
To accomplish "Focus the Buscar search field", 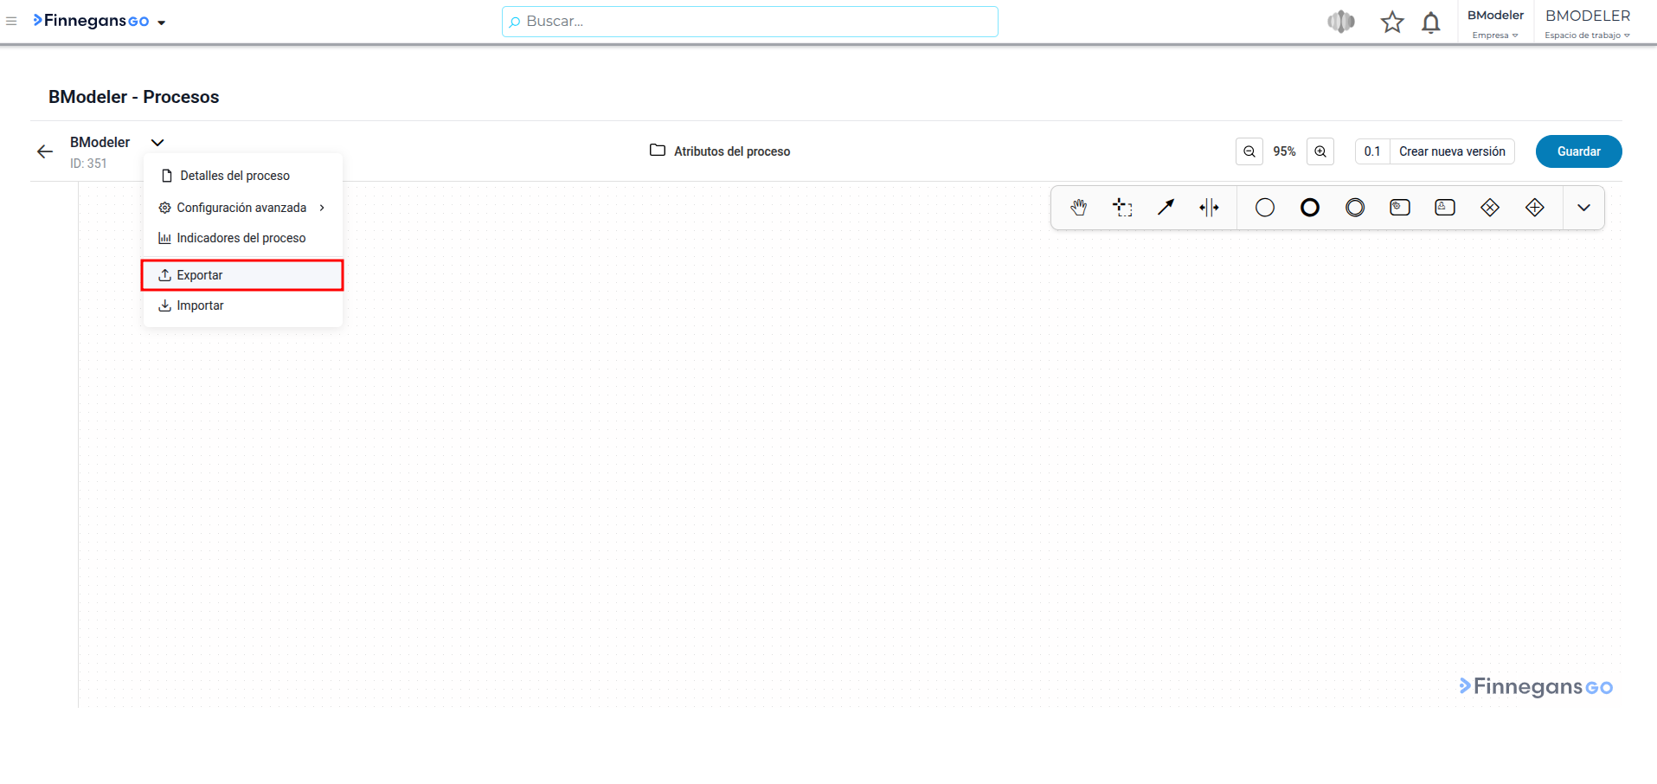I will (x=749, y=22).
